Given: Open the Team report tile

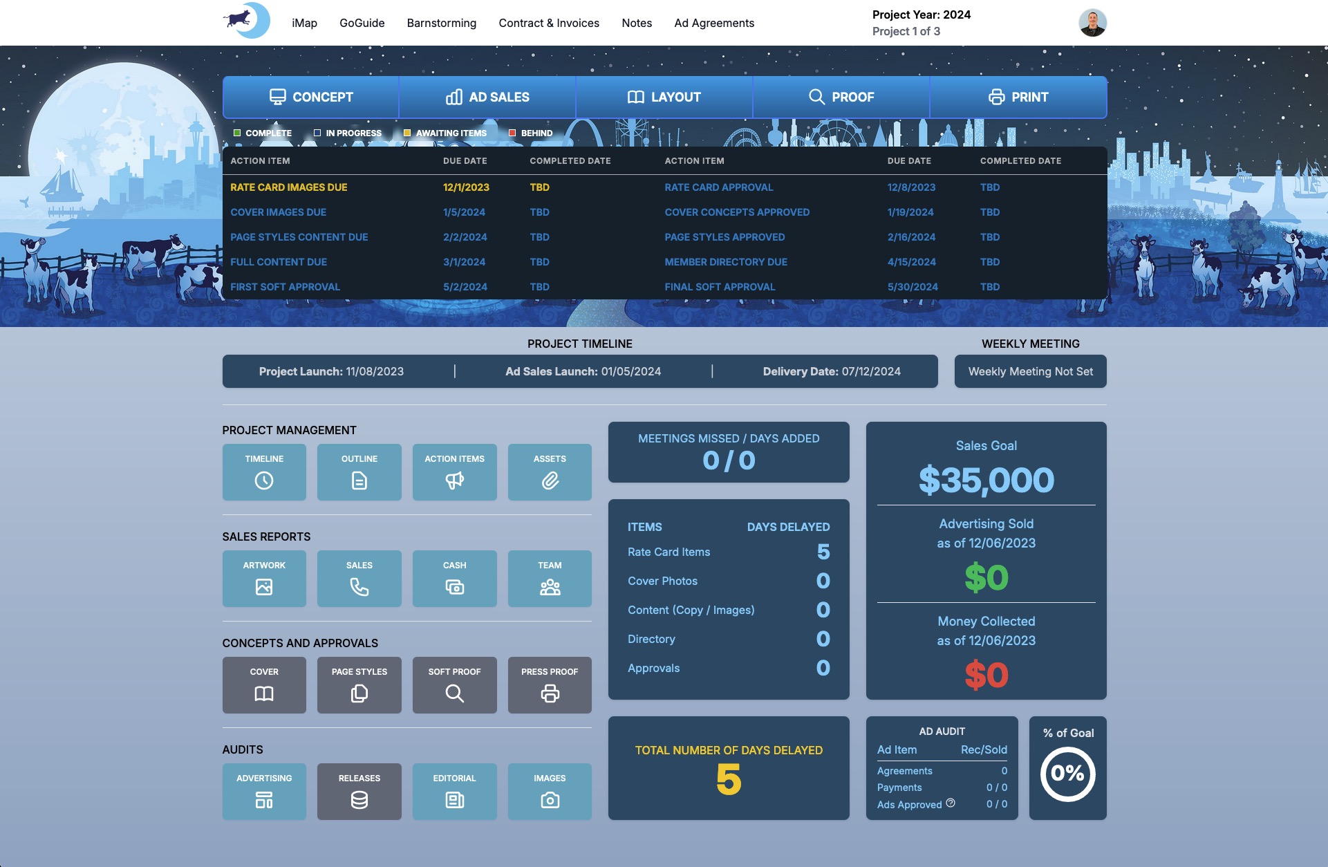Looking at the screenshot, I should pyautogui.click(x=550, y=579).
